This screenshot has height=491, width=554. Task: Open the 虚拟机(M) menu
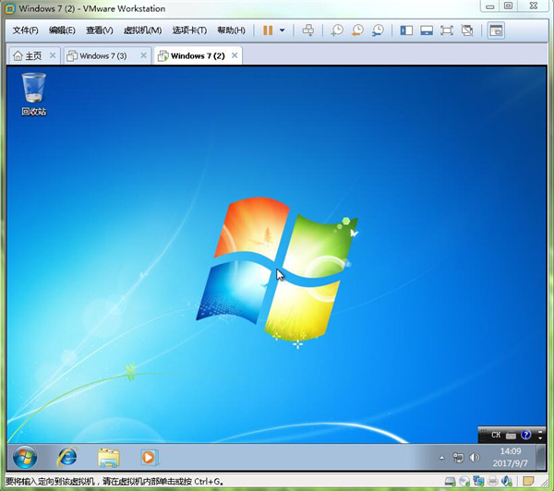(142, 30)
